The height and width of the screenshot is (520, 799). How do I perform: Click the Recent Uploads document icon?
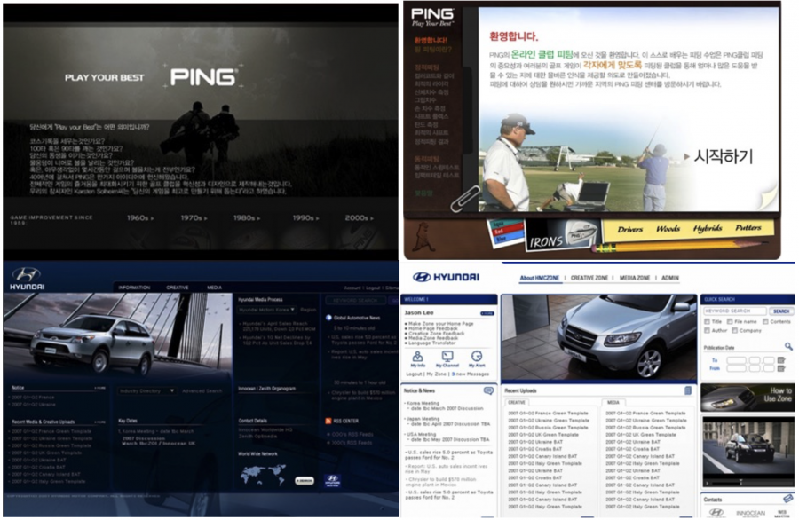pos(688,390)
